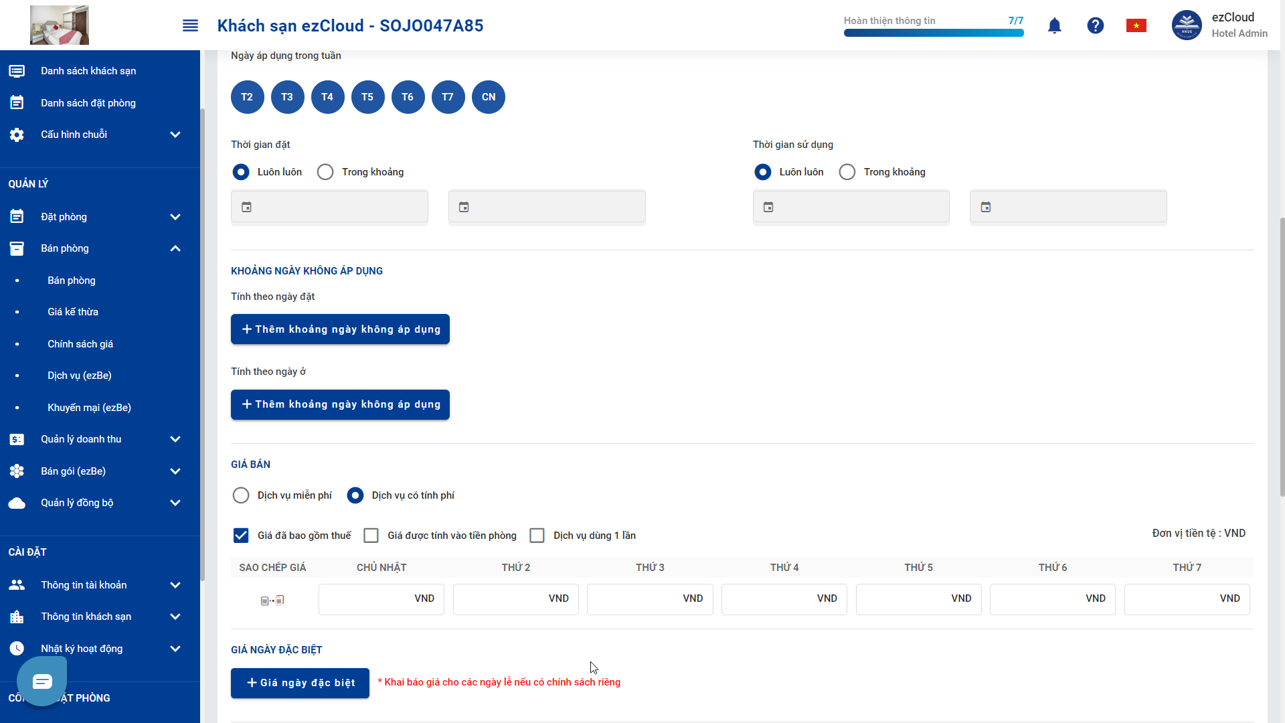
Task: Open Dịch vụ (ezBe) submenu item
Action: 80,376
